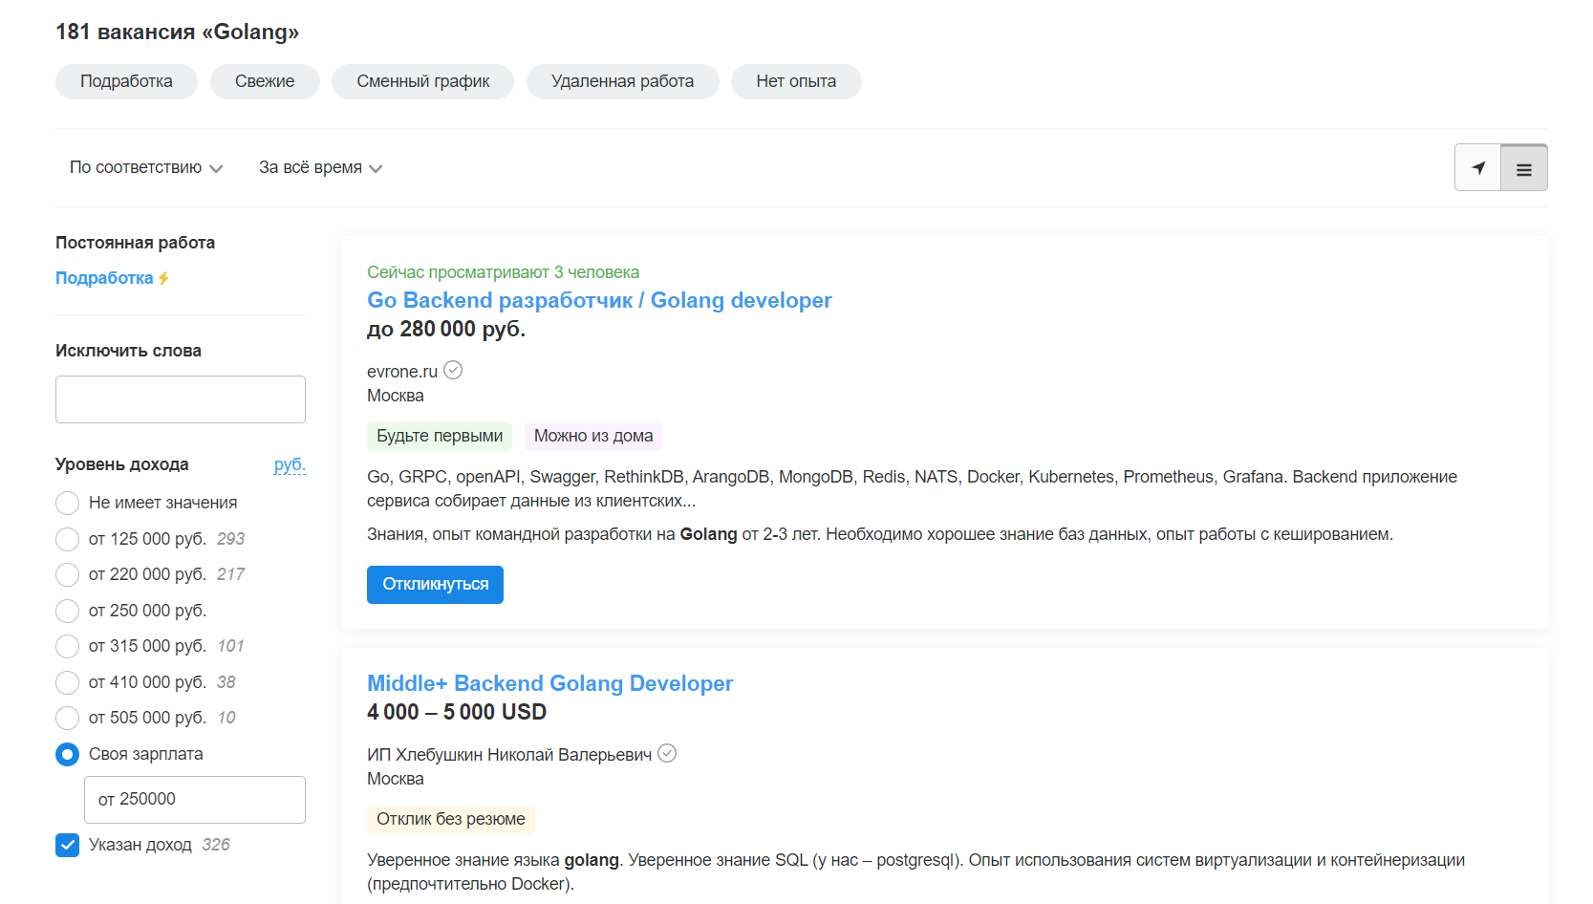Focus the custom salary field 'от 250000'
Screen dimensions: 1593x904
pyautogui.click(x=195, y=800)
